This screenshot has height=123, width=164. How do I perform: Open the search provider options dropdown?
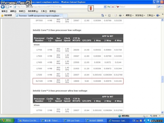pyautogui.click(x=162, y=7)
